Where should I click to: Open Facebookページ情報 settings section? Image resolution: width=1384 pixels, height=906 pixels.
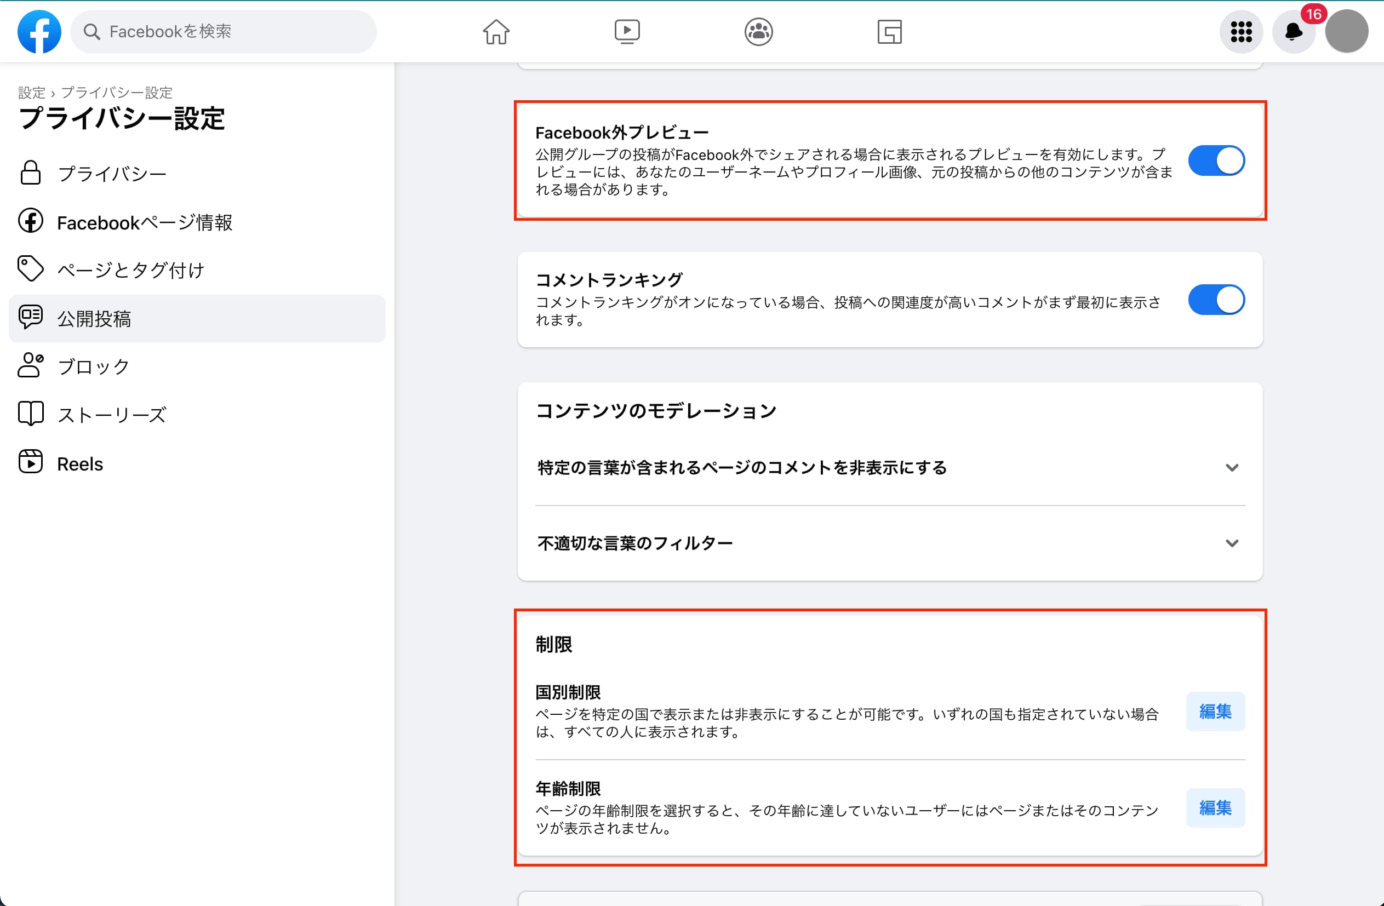(x=197, y=221)
